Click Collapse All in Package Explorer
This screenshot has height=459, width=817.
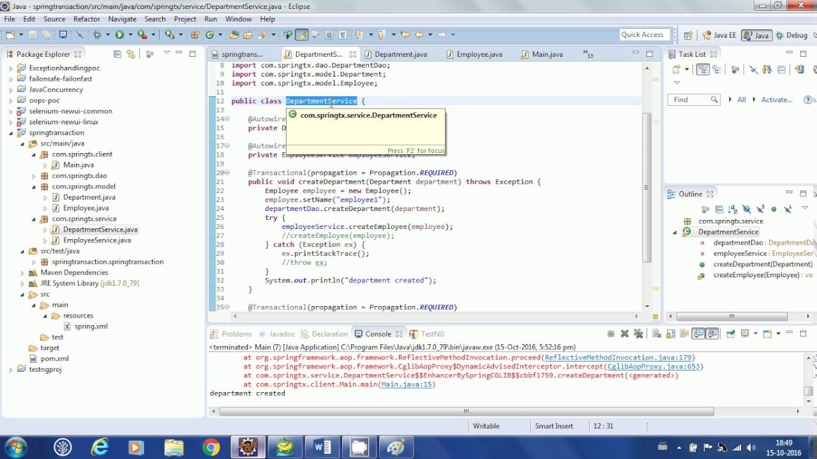coord(117,54)
